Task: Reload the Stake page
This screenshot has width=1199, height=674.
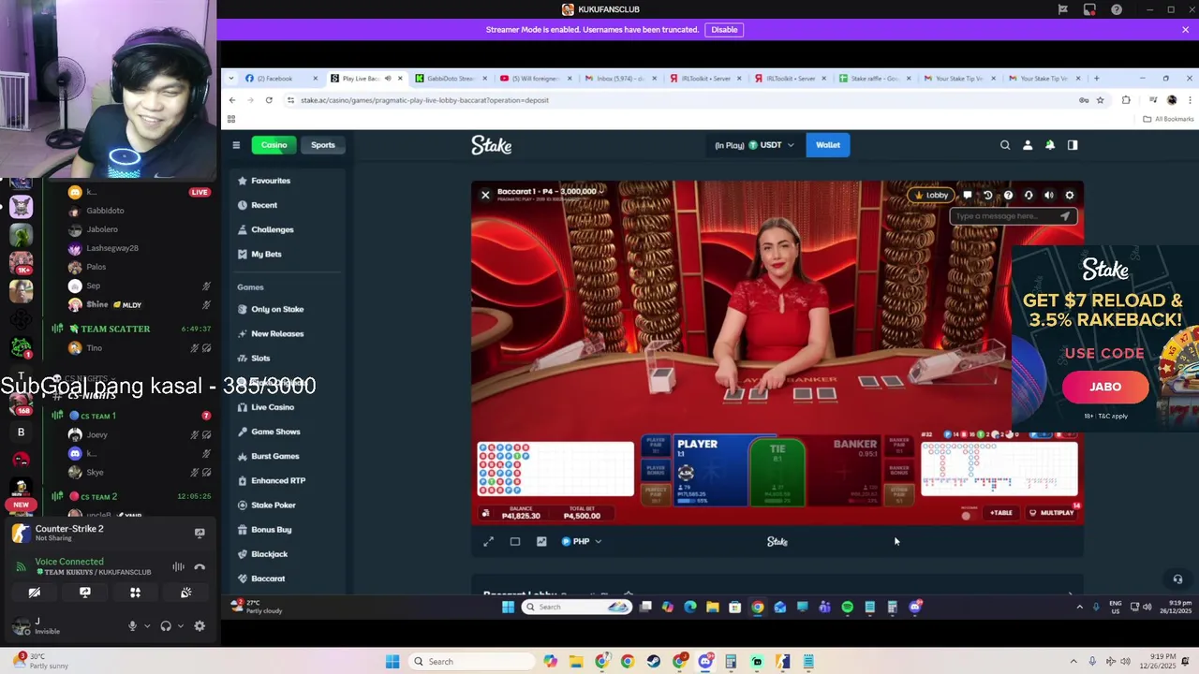Action: click(x=269, y=100)
